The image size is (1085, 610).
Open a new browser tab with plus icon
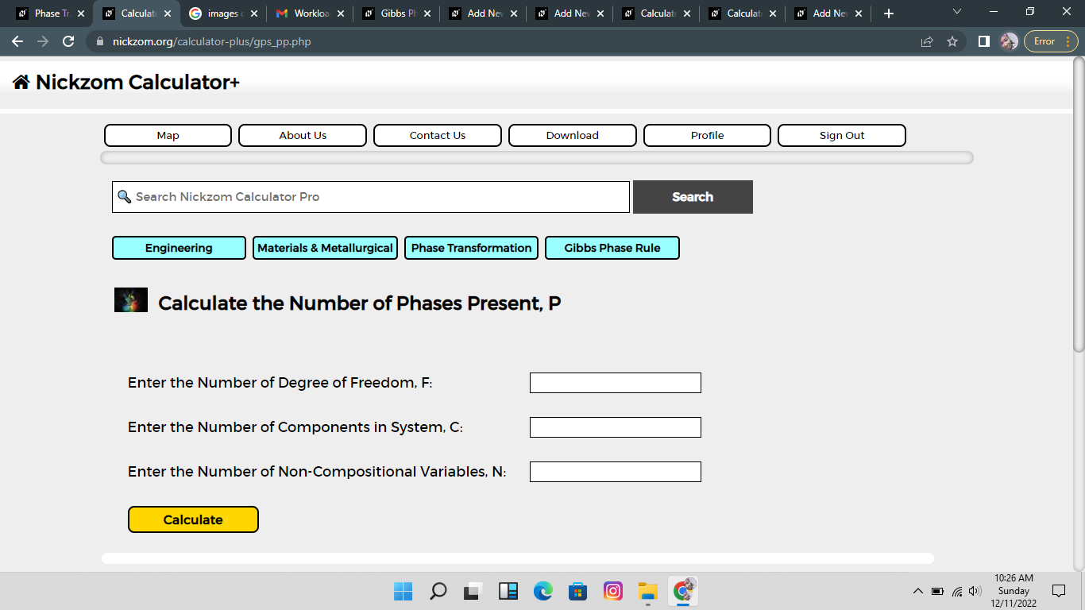(x=889, y=14)
